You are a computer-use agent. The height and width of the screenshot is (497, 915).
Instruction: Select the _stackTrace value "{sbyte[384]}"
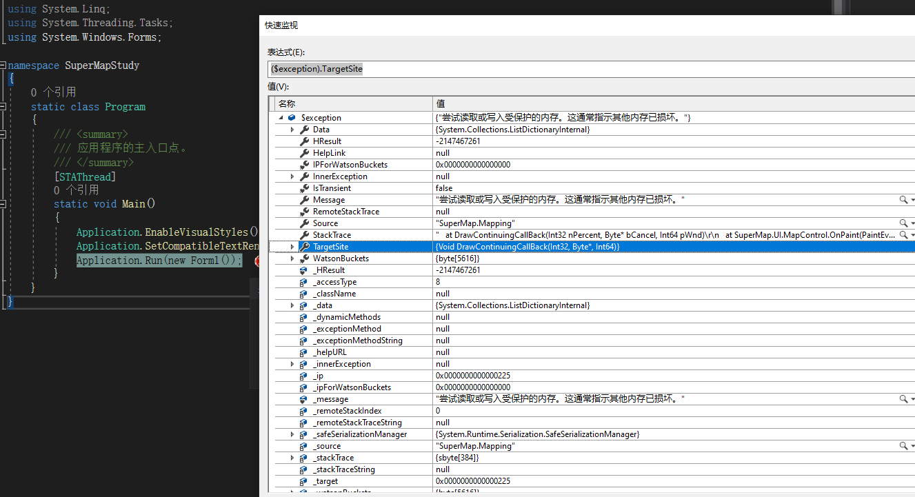coord(457,458)
